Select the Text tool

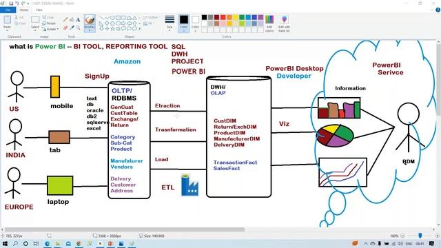78,19
